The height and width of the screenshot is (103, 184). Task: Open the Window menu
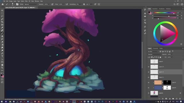pyautogui.click(x=37, y=1)
